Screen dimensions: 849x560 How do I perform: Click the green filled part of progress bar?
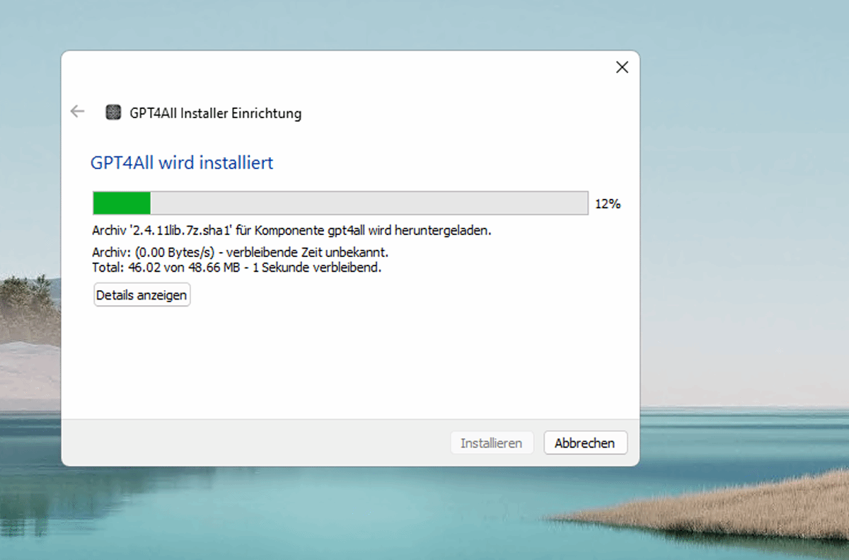coord(122,203)
